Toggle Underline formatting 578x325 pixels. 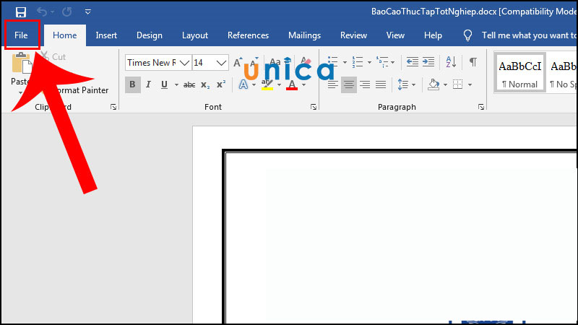(x=165, y=84)
